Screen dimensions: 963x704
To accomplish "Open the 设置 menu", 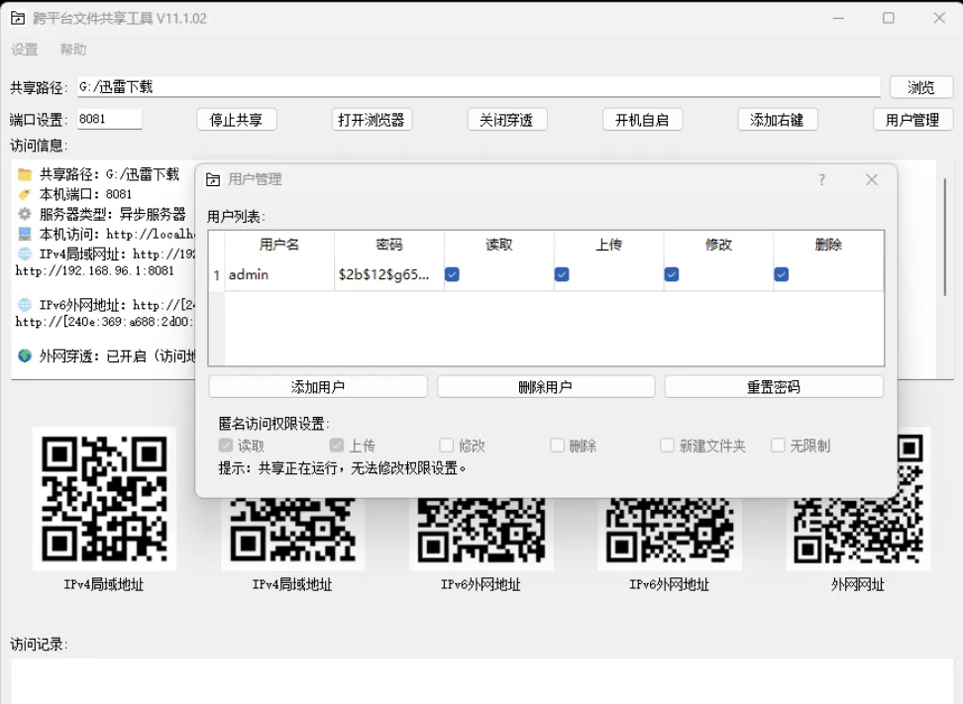I will tap(23, 49).
